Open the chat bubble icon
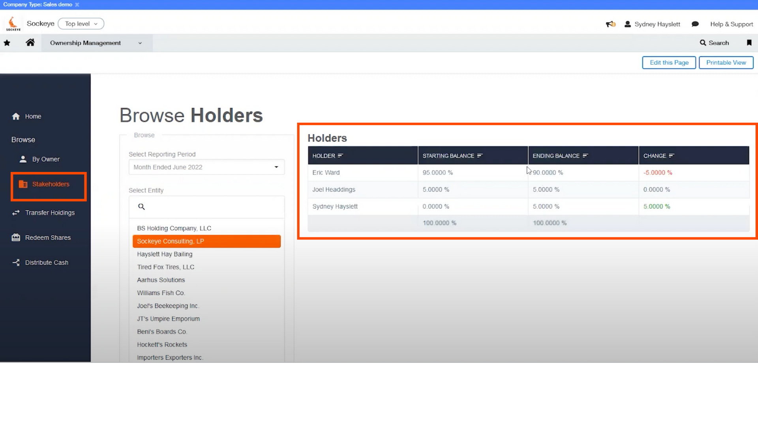This screenshot has height=426, width=758. coord(695,24)
